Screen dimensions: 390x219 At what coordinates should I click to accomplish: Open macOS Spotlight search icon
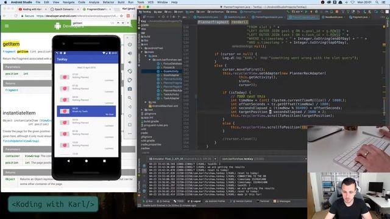pyautogui.click(x=377, y=2)
